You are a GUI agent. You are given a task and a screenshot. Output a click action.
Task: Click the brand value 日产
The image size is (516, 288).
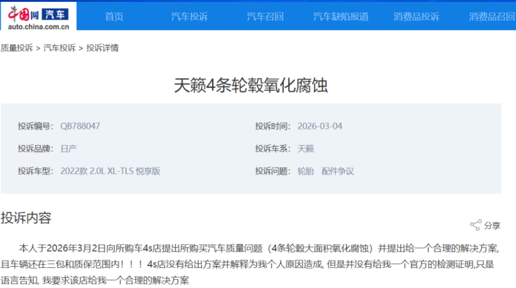69,148
